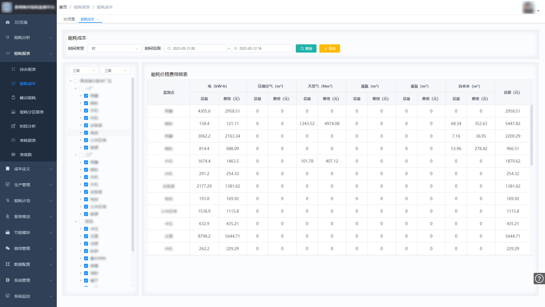Click the 时段分析 edit icon
This screenshot has width=545, height=307.
pyautogui.click(x=13, y=126)
